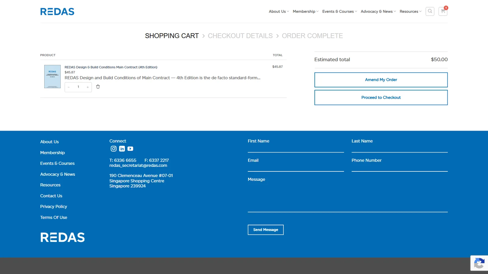Open footer About Us link
The height and width of the screenshot is (274, 488).
[49, 142]
